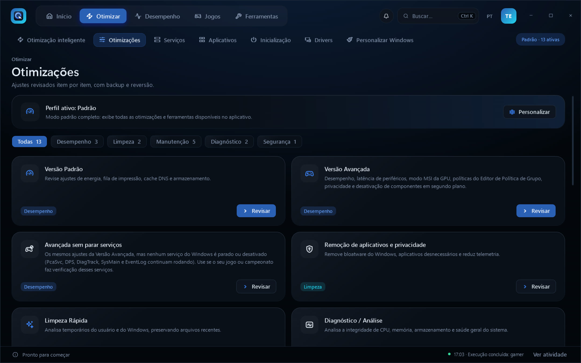Click the vertical scrollbar thumb
Screen dimensions: 581x363
573,141
